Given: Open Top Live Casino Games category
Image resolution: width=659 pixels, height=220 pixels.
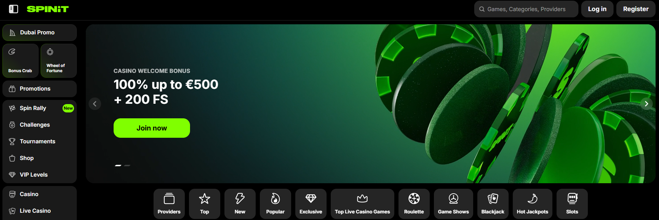Looking at the screenshot, I should (362, 204).
